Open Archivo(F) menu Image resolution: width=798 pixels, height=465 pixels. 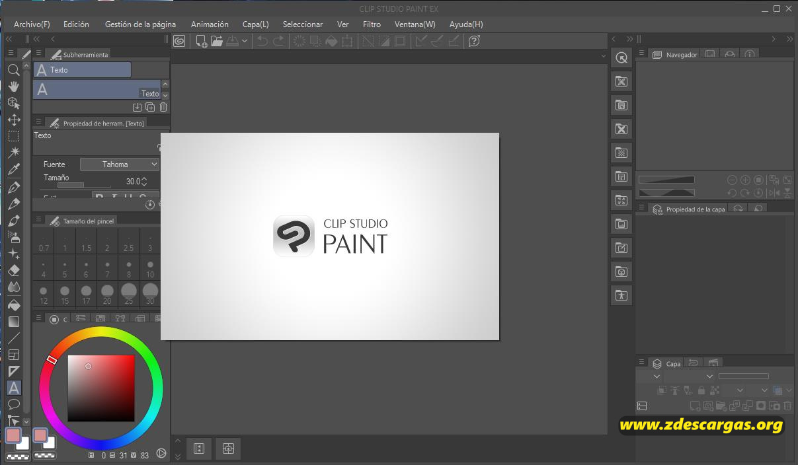pos(32,24)
